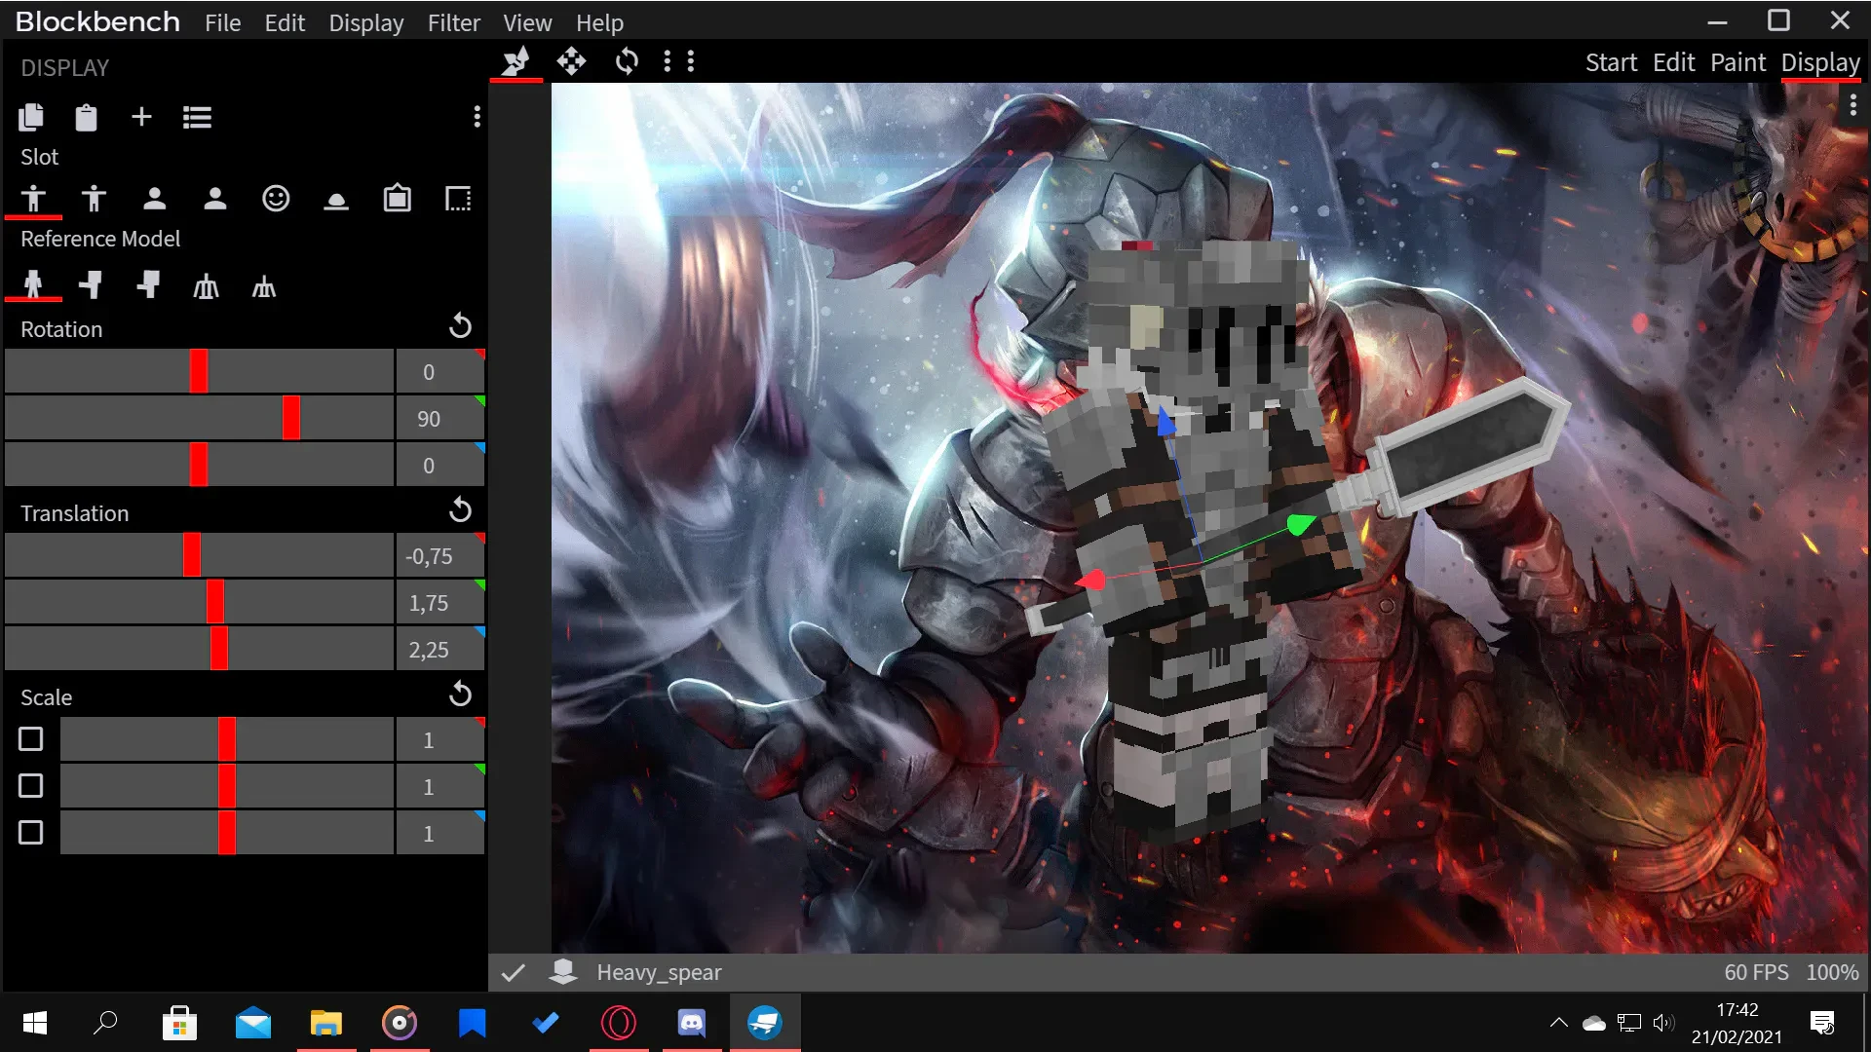Viewport: 1871px width, 1052px height.
Task: Toggle the second Scale axis checkbox
Action: point(31,786)
